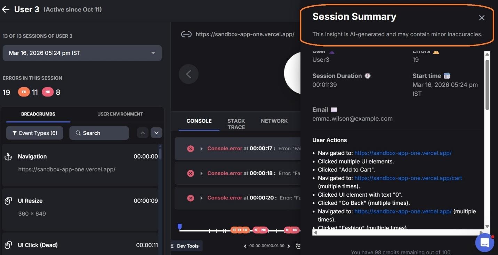Viewport: 498px width, 255px height.
Task: Select the UI Click (Dead) breadcrumb at 00:00:11
Action: pyautogui.click(x=80, y=244)
